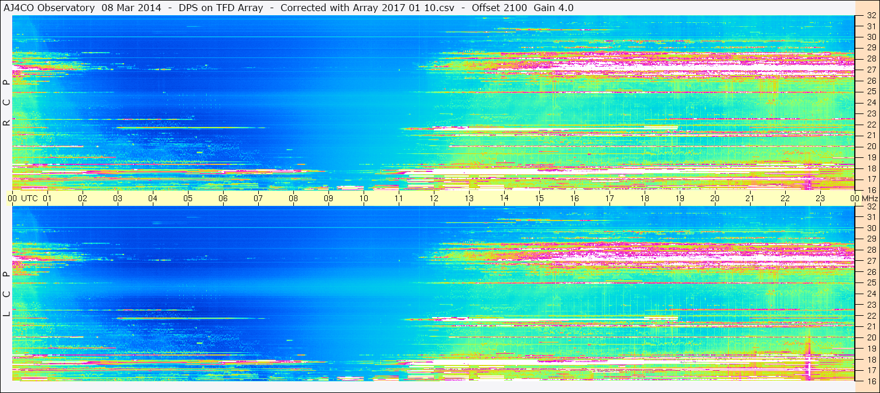The height and width of the screenshot is (393, 880).
Task: Click the 25 MHz tick of the LCP panel
Action: point(871,283)
